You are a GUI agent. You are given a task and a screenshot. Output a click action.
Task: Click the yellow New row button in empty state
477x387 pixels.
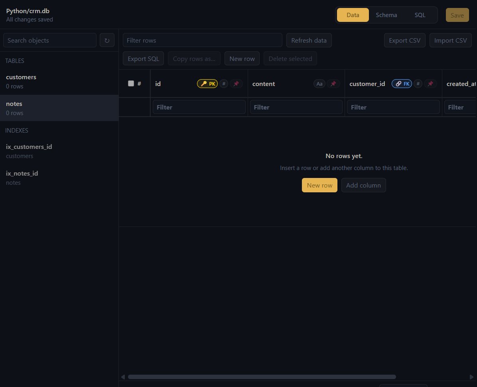pyautogui.click(x=319, y=185)
